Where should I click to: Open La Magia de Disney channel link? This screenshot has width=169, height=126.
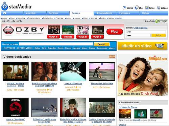coord(128,107)
